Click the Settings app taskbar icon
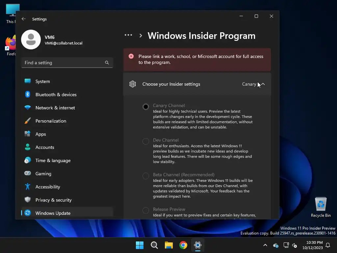 [x=197, y=245]
